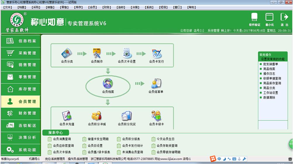Click 设置我常用的功能 link
293x164 pixels.
[x=273, y=59]
